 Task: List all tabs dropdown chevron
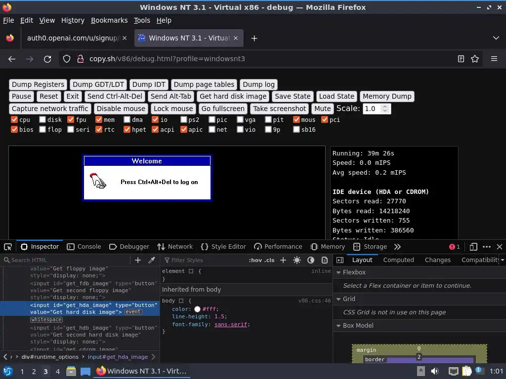[496, 38]
